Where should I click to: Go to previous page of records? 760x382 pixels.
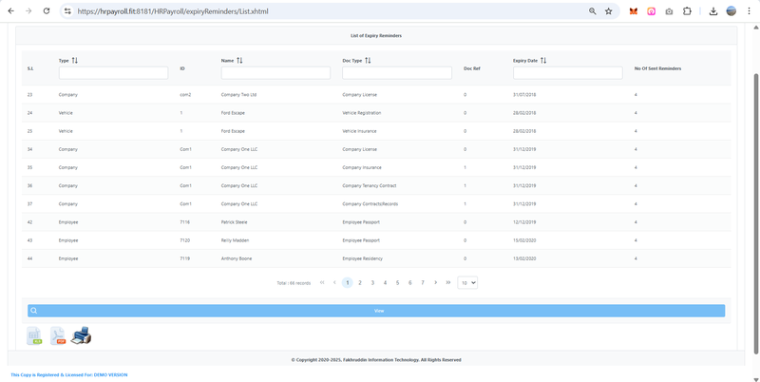click(x=334, y=282)
